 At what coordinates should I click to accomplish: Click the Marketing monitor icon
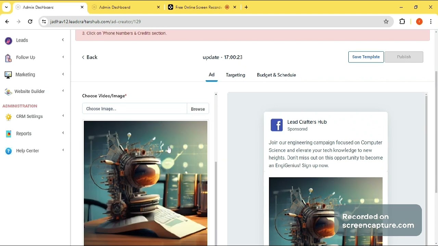tap(9, 75)
